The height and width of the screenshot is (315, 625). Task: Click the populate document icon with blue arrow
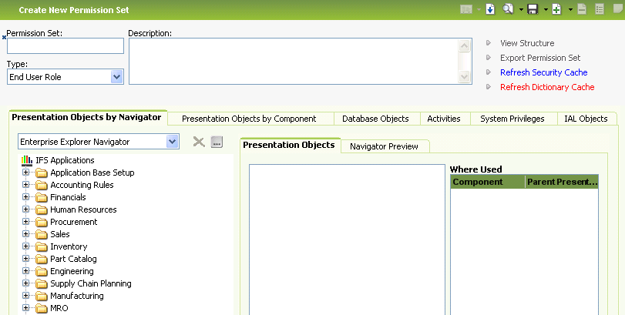tap(489, 10)
